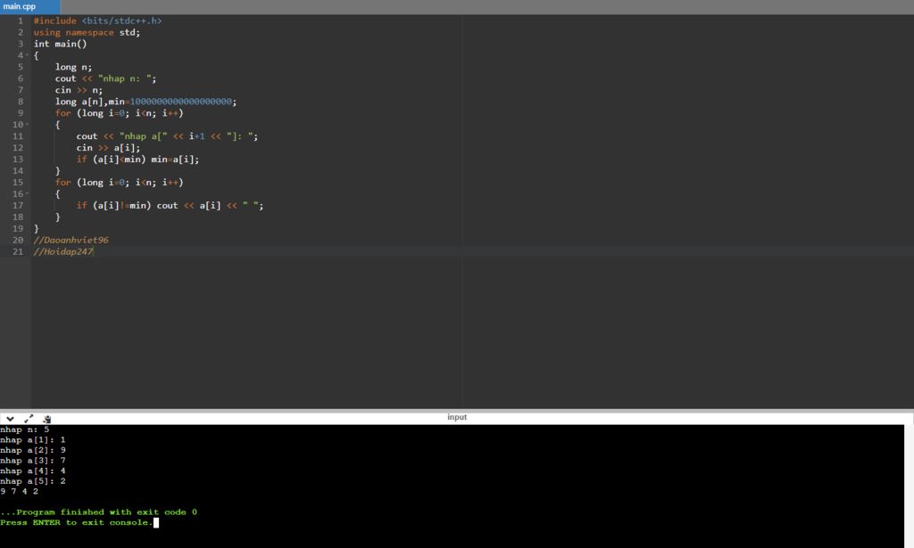Click line number 1 in the gutter
The height and width of the screenshot is (548, 914).
pyautogui.click(x=21, y=21)
